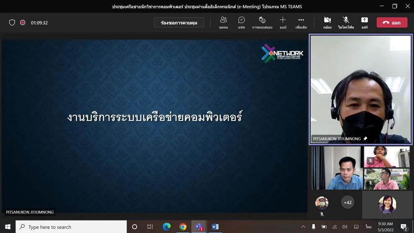The image size is (414, 233).
Task: Click the battery status tray icon
Action: (324, 227)
